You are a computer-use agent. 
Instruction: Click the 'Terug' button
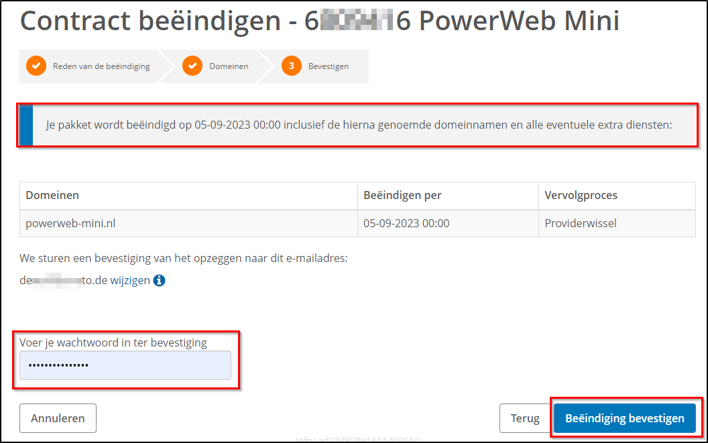tap(526, 418)
